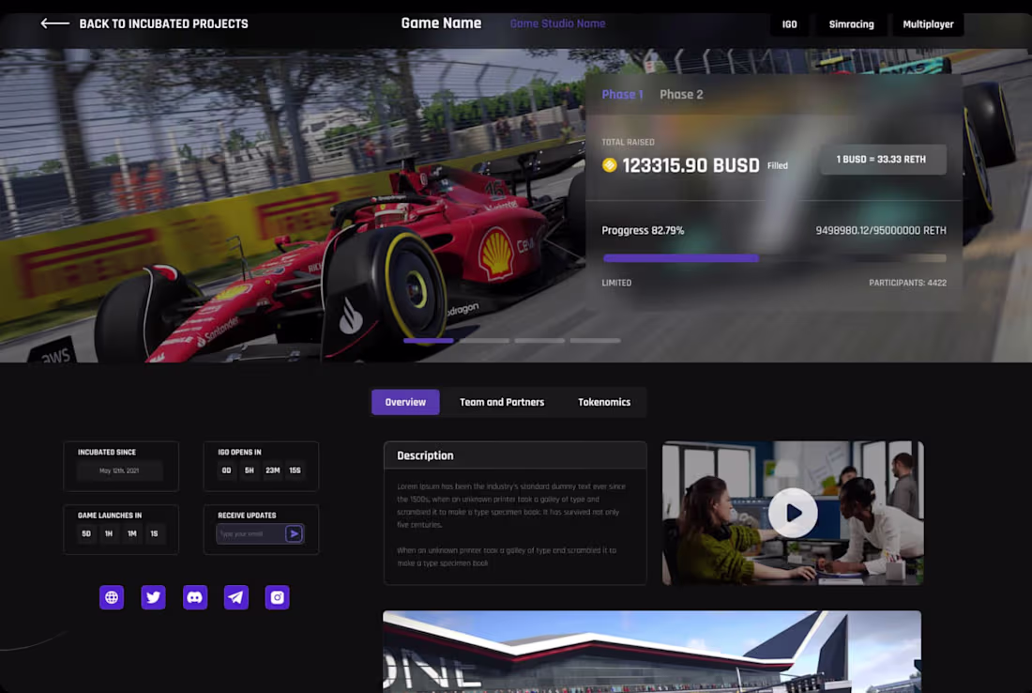Click the Game Name title
This screenshot has height=693, width=1032.
click(441, 23)
